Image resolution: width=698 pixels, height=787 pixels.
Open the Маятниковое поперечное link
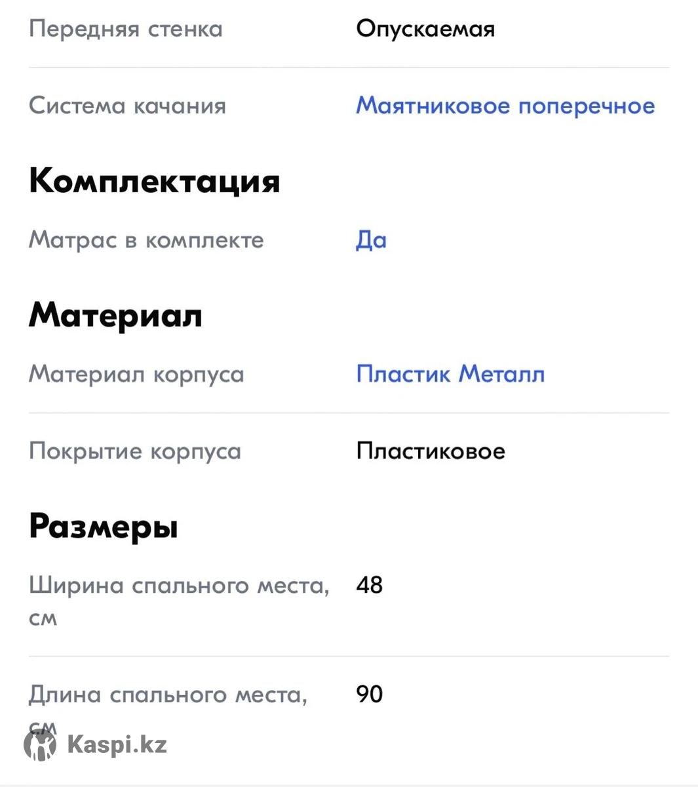(505, 106)
